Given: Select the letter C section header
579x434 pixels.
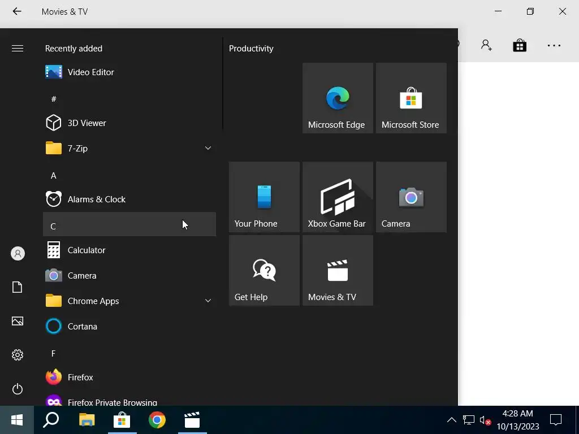Looking at the screenshot, I should pos(129,224).
